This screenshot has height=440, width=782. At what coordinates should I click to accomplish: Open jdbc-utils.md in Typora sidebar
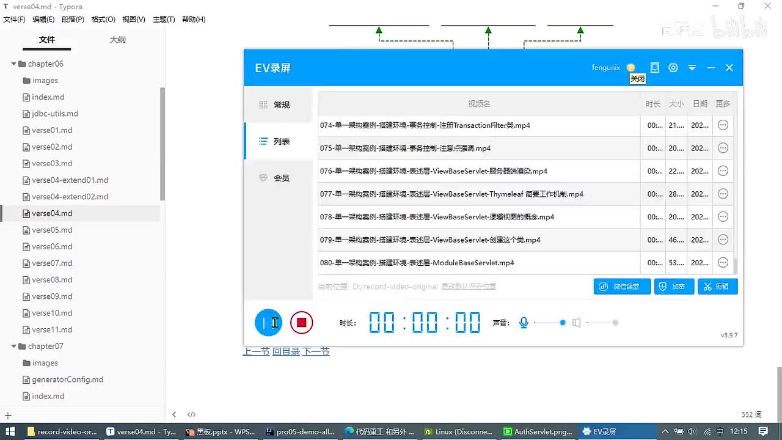click(x=55, y=114)
